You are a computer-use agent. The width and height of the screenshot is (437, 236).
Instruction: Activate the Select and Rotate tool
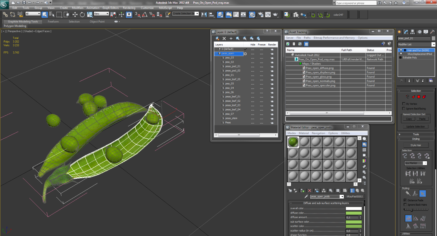[82, 14]
